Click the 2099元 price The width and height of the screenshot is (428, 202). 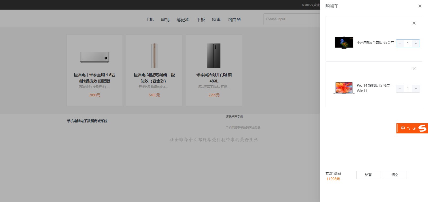(95, 95)
